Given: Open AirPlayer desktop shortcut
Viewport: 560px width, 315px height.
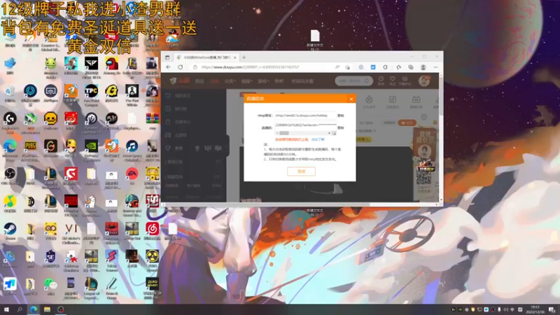Looking at the screenshot, I should [x=50, y=94].
